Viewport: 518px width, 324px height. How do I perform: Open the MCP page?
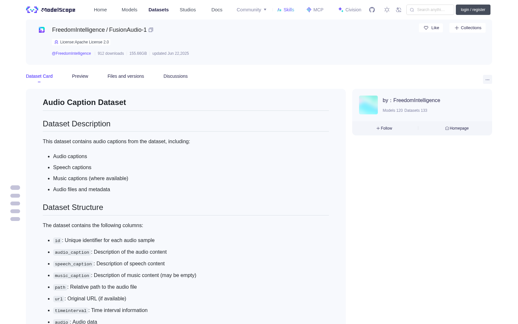pos(315,10)
